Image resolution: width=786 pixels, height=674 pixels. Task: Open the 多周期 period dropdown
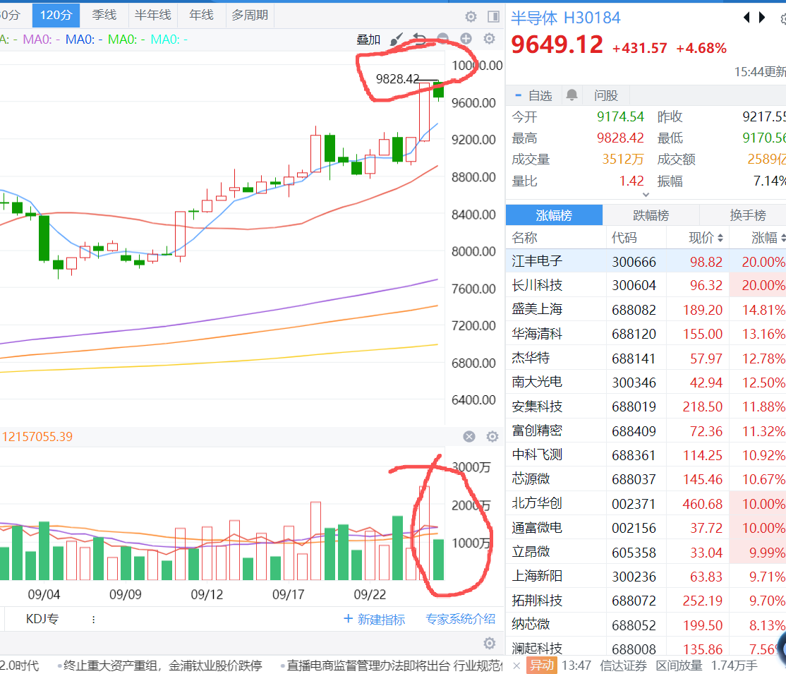click(x=250, y=15)
